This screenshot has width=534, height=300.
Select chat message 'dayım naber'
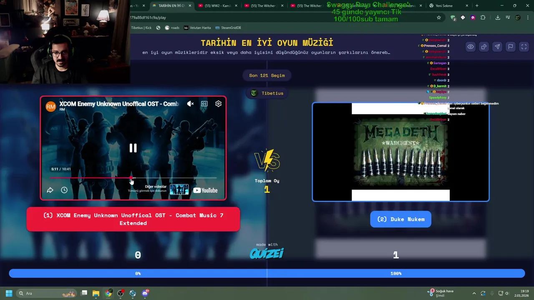[457, 114]
